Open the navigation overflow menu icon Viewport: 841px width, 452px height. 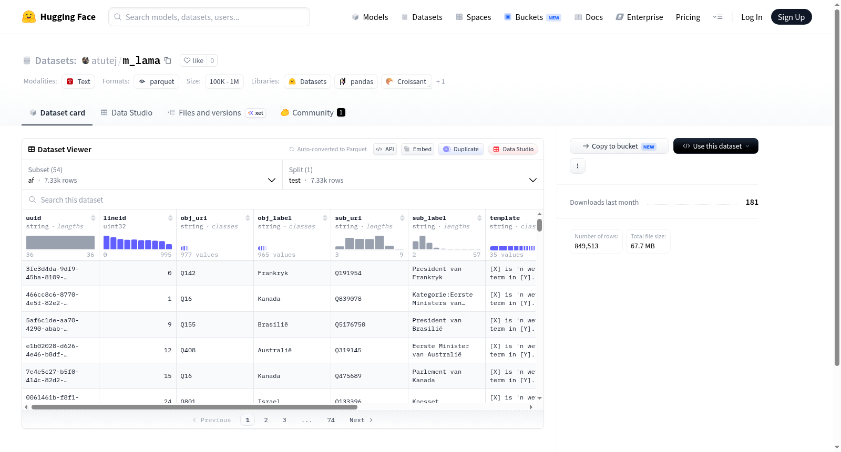pyautogui.click(x=717, y=17)
